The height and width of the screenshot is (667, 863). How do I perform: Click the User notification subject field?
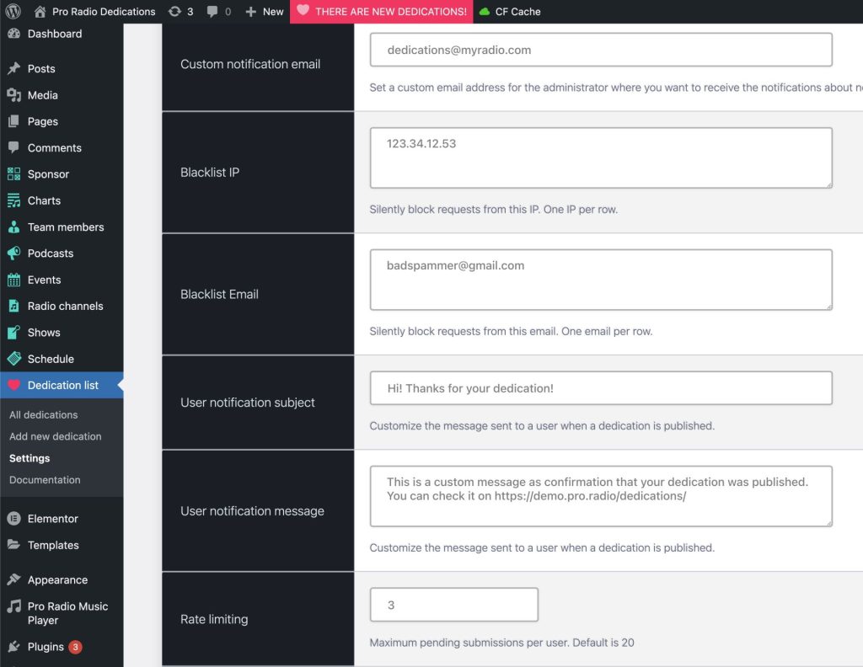point(600,388)
